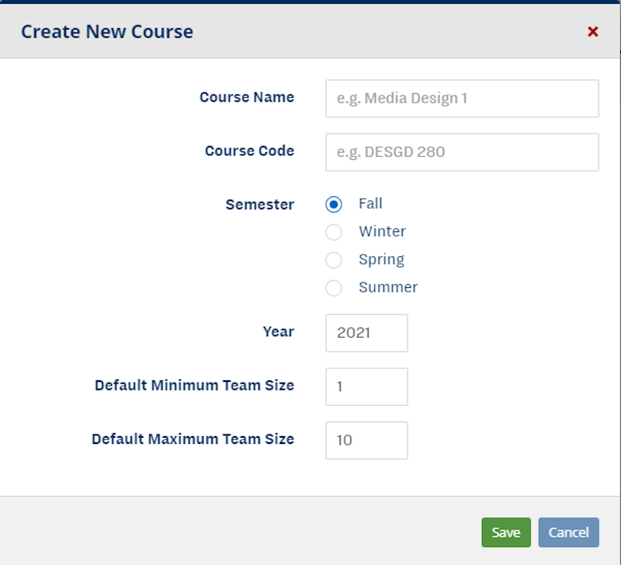The image size is (621, 565).
Task: Click the 'Default Maximum Team Size' label
Action: pyautogui.click(x=193, y=439)
